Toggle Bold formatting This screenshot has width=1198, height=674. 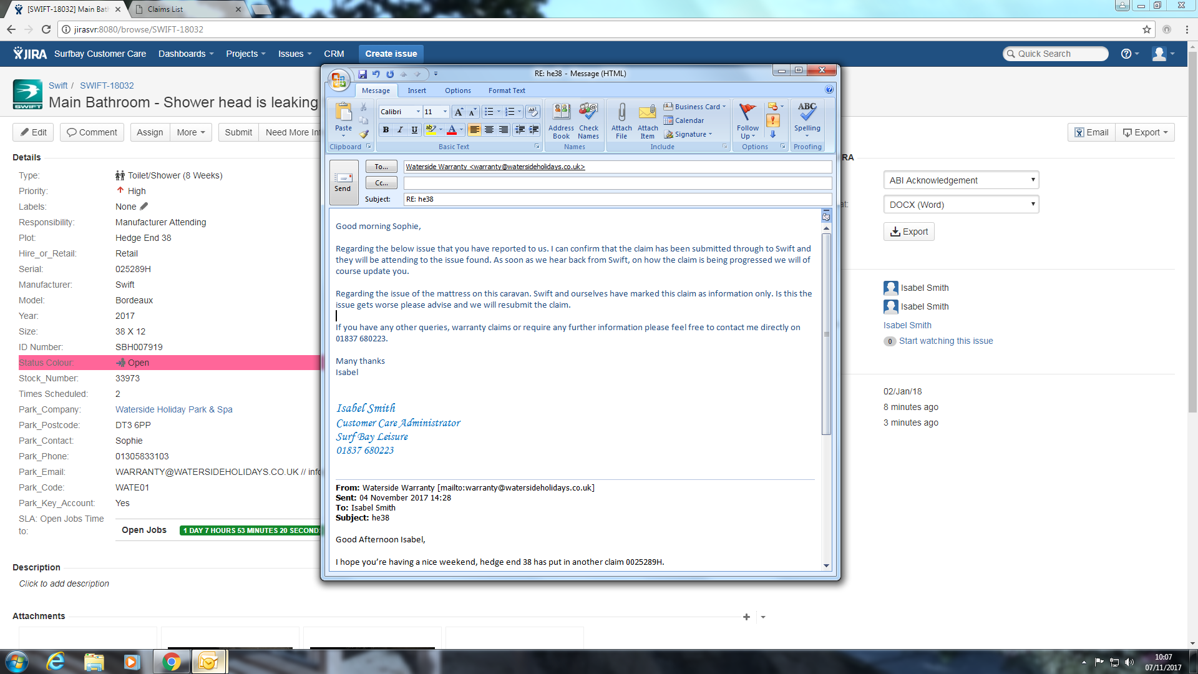(x=386, y=130)
